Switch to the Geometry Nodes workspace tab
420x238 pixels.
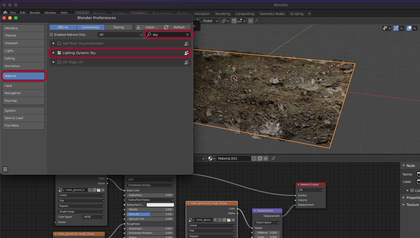pos(272,14)
